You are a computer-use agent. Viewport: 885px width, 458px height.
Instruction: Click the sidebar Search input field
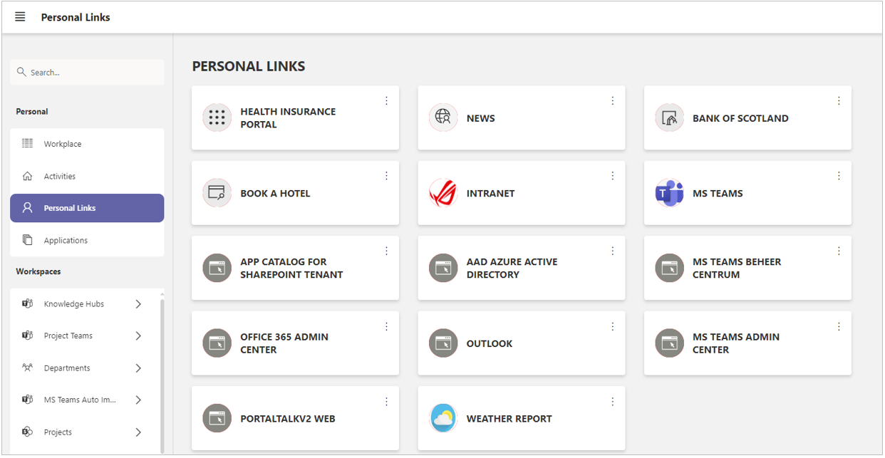click(x=87, y=72)
